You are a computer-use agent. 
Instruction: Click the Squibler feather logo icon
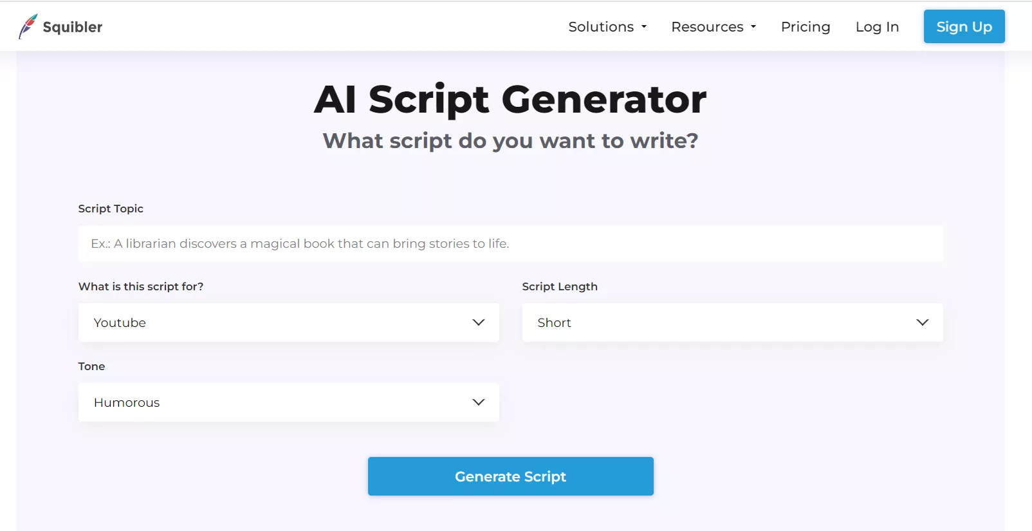pyautogui.click(x=27, y=24)
